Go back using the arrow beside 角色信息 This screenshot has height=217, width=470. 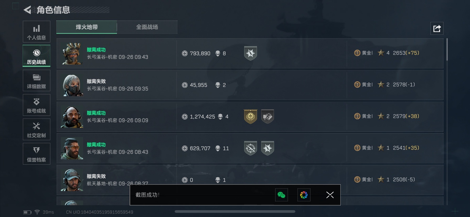click(x=27, y=10)
